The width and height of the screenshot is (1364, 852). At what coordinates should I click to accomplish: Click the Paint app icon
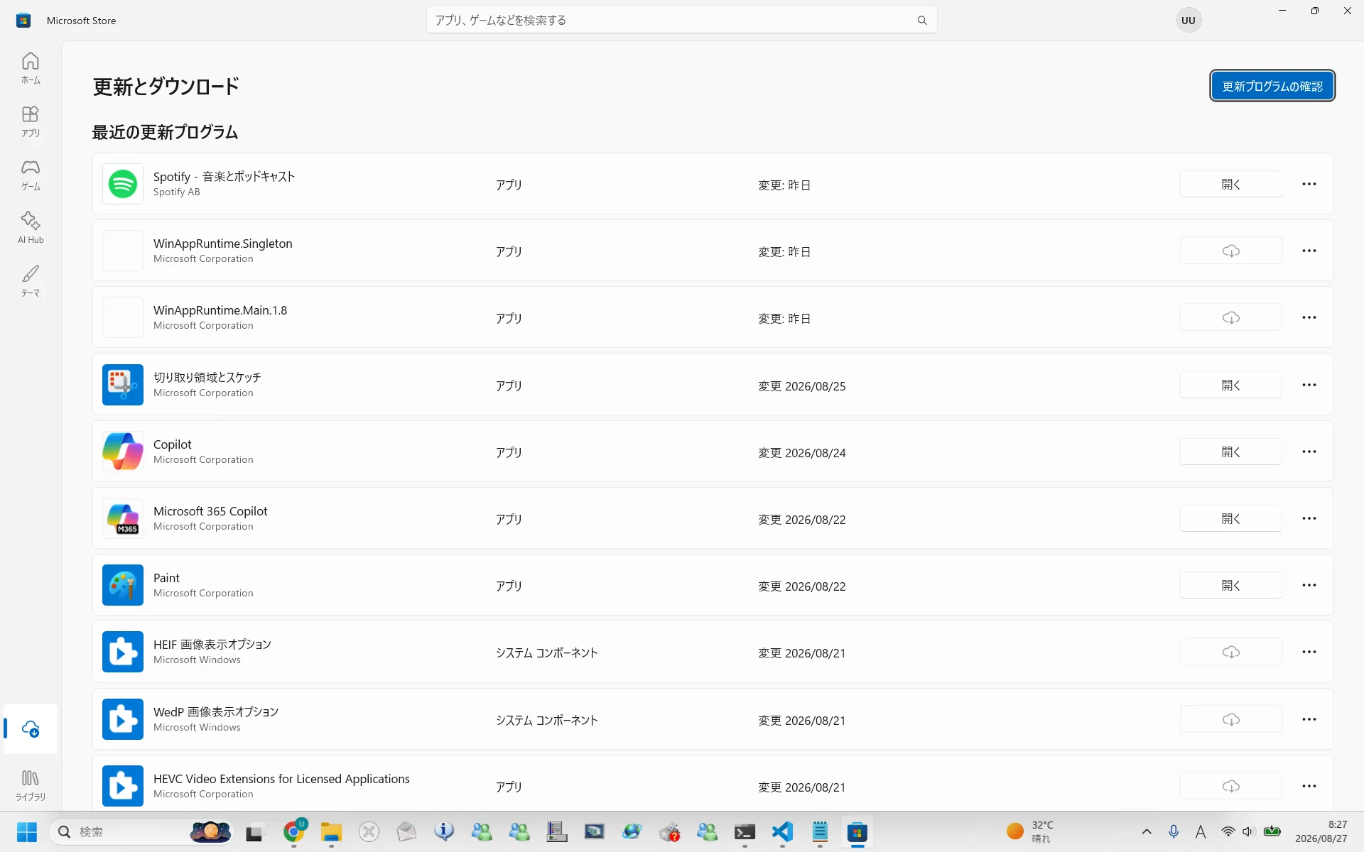pos(123,585)
